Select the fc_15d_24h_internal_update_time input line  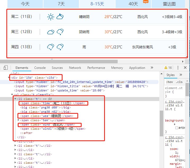click(81, 82)
